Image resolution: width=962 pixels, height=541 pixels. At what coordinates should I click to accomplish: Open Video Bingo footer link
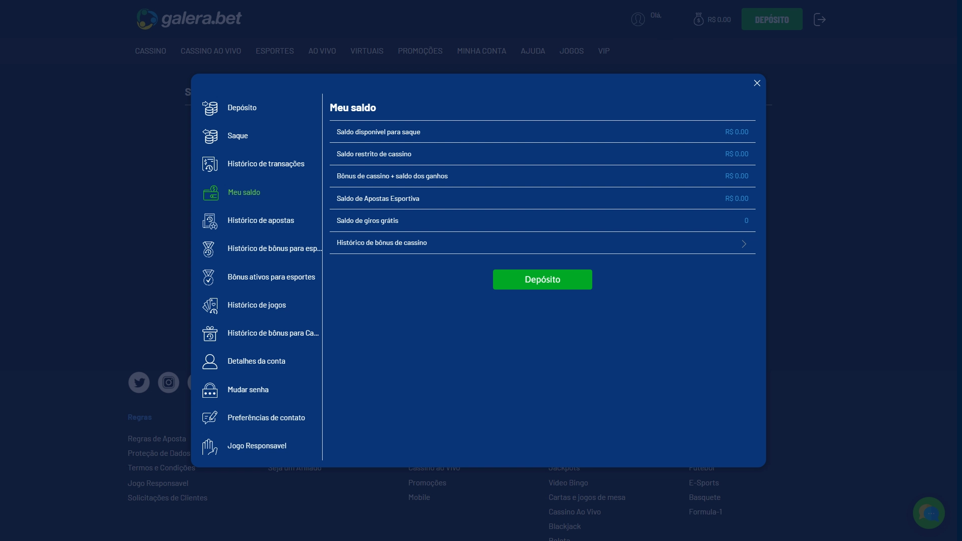point(568,483)
